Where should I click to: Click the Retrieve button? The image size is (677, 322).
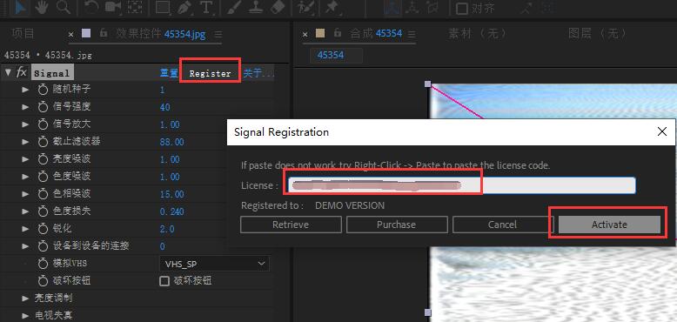291,225
